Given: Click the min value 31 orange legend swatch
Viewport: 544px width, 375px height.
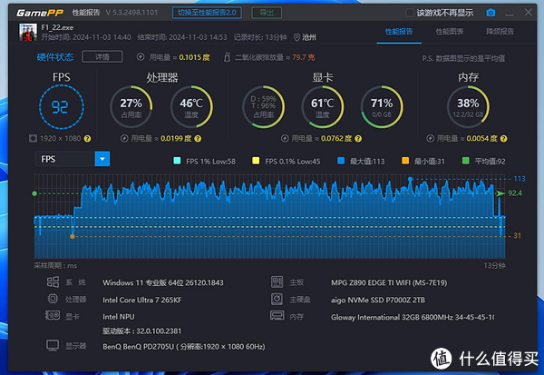Looking at the screenshot, I should 405,161.
